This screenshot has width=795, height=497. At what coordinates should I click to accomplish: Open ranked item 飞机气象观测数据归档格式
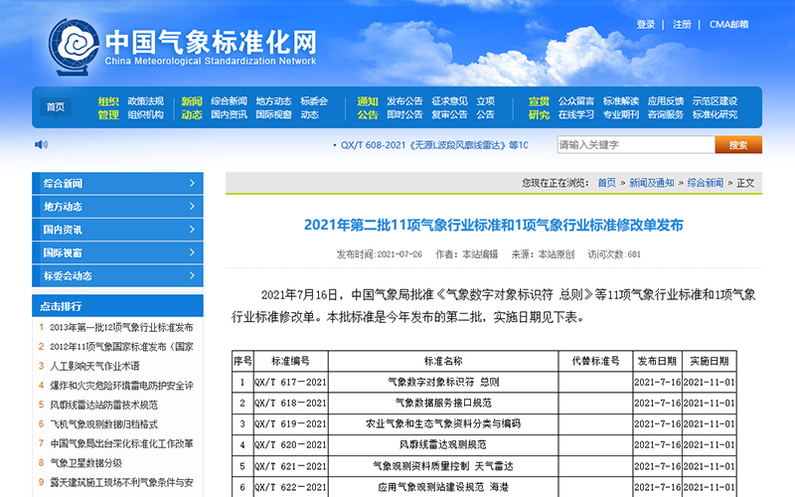click(x=103, y=424)
